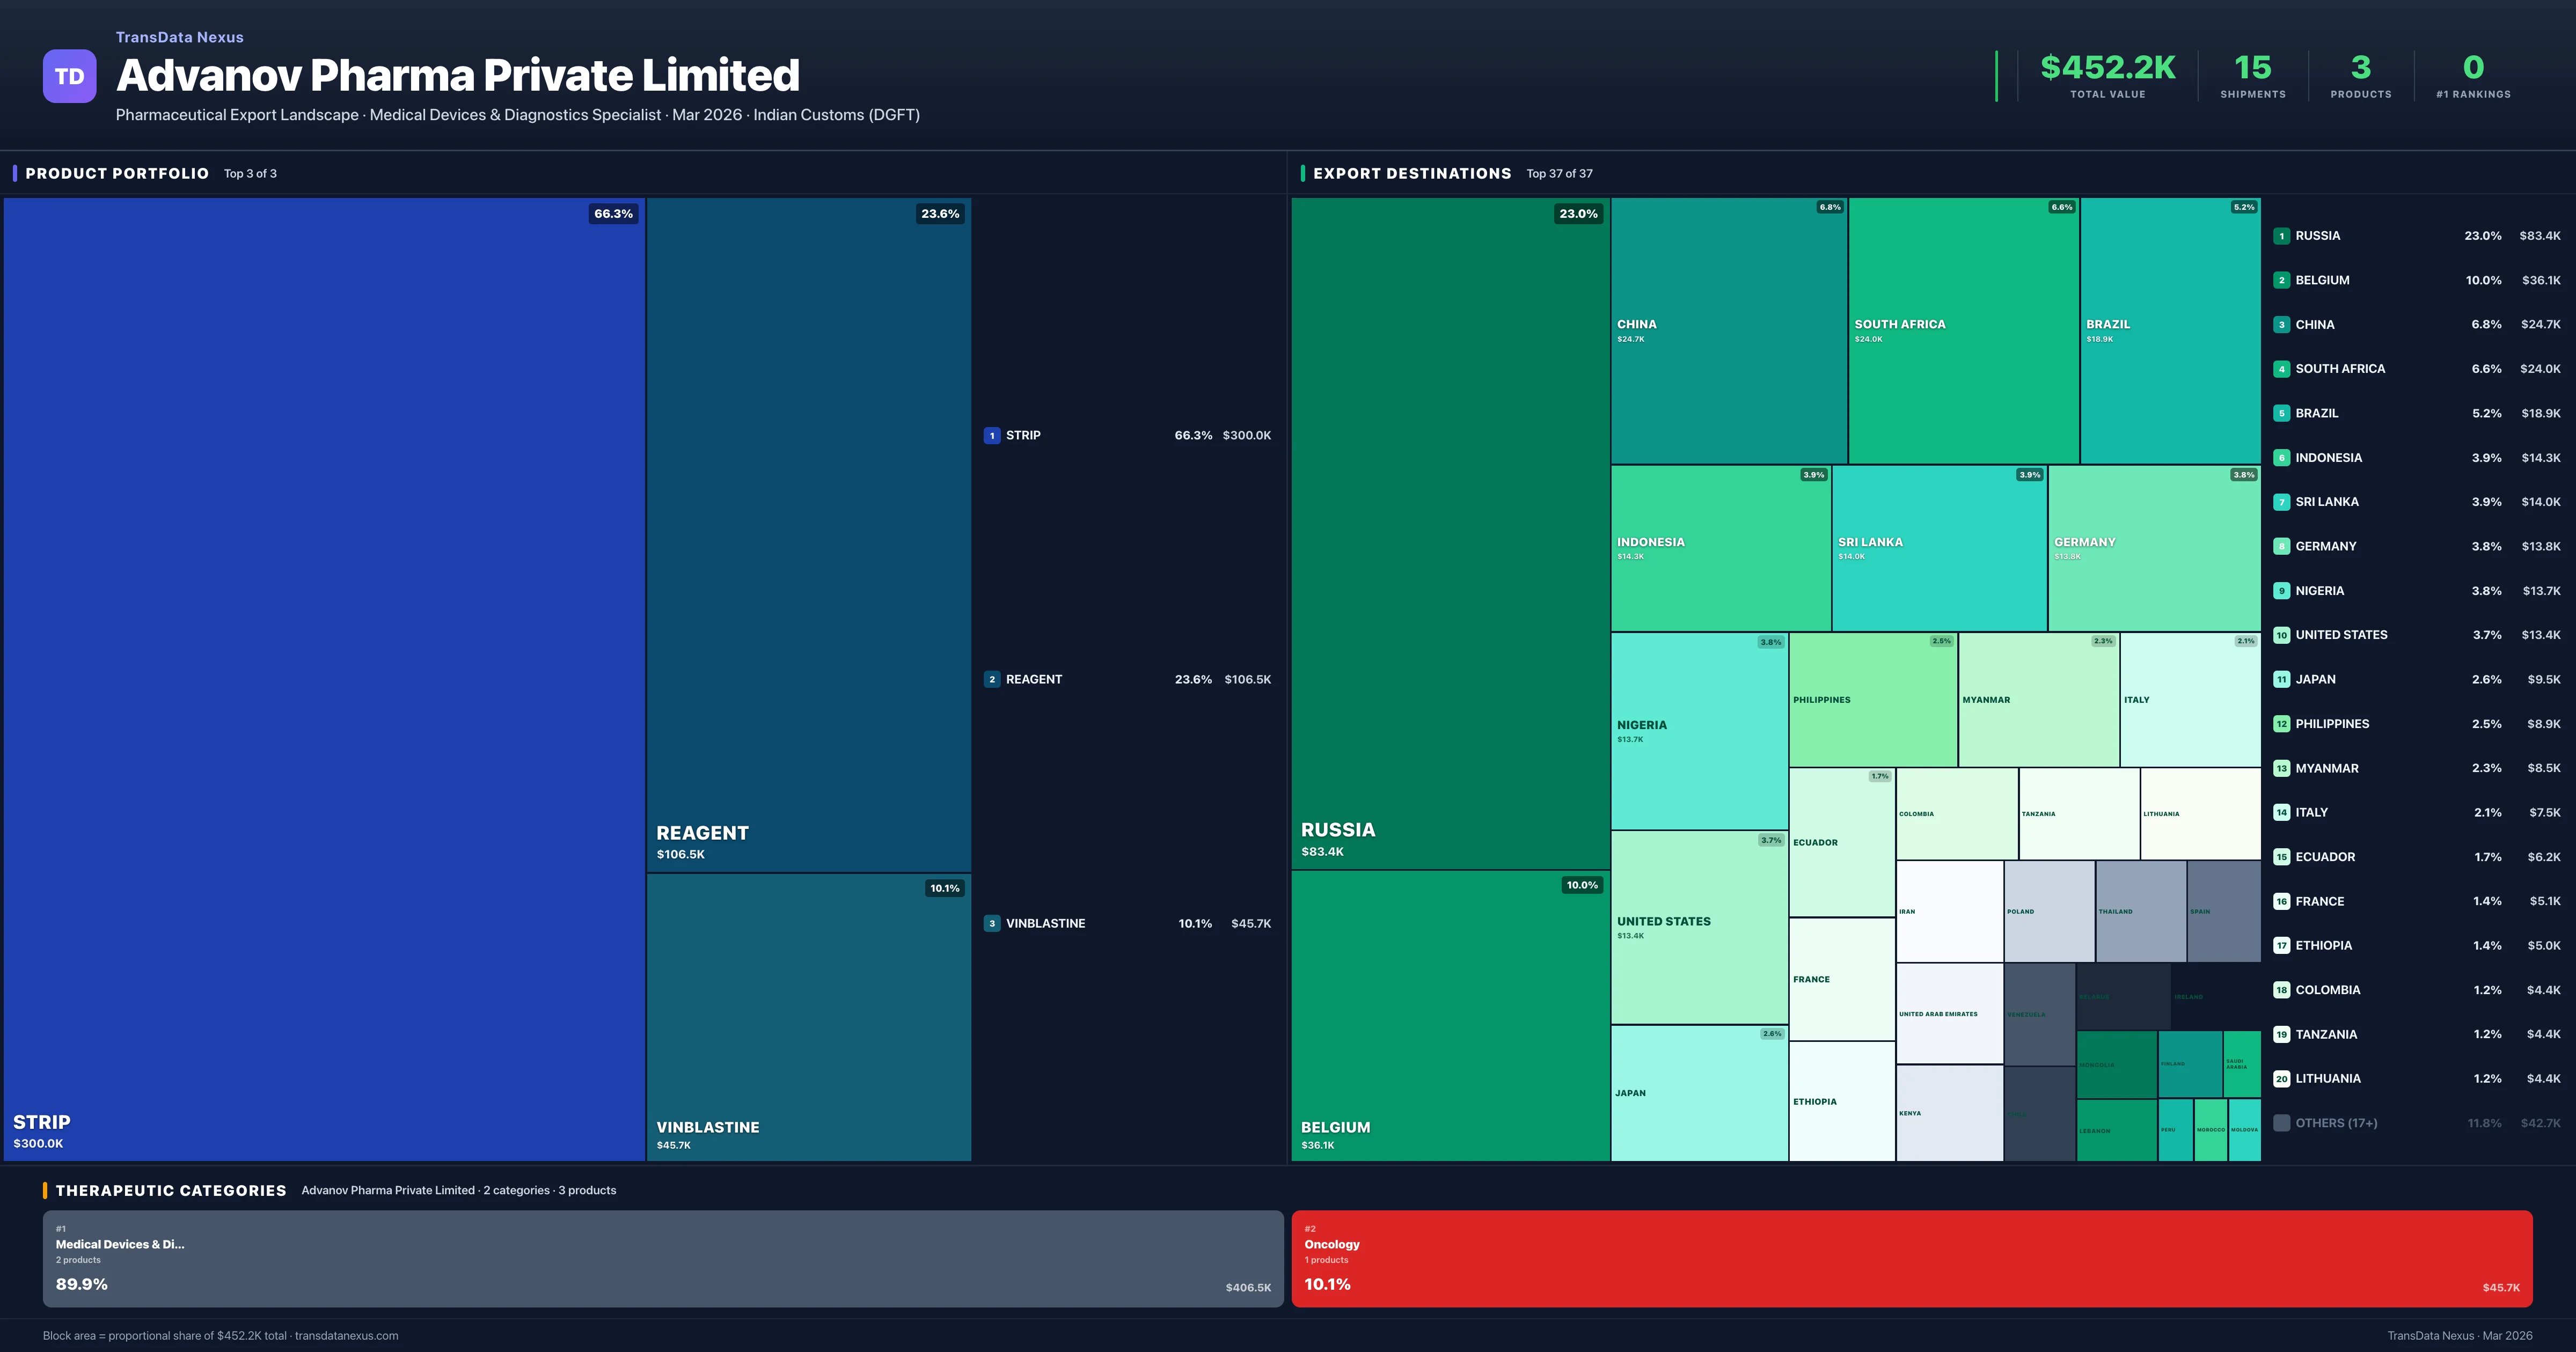Click the rank 1 badge beside STRIP
Viewport: 2576px width, 1352px height.
991,435
